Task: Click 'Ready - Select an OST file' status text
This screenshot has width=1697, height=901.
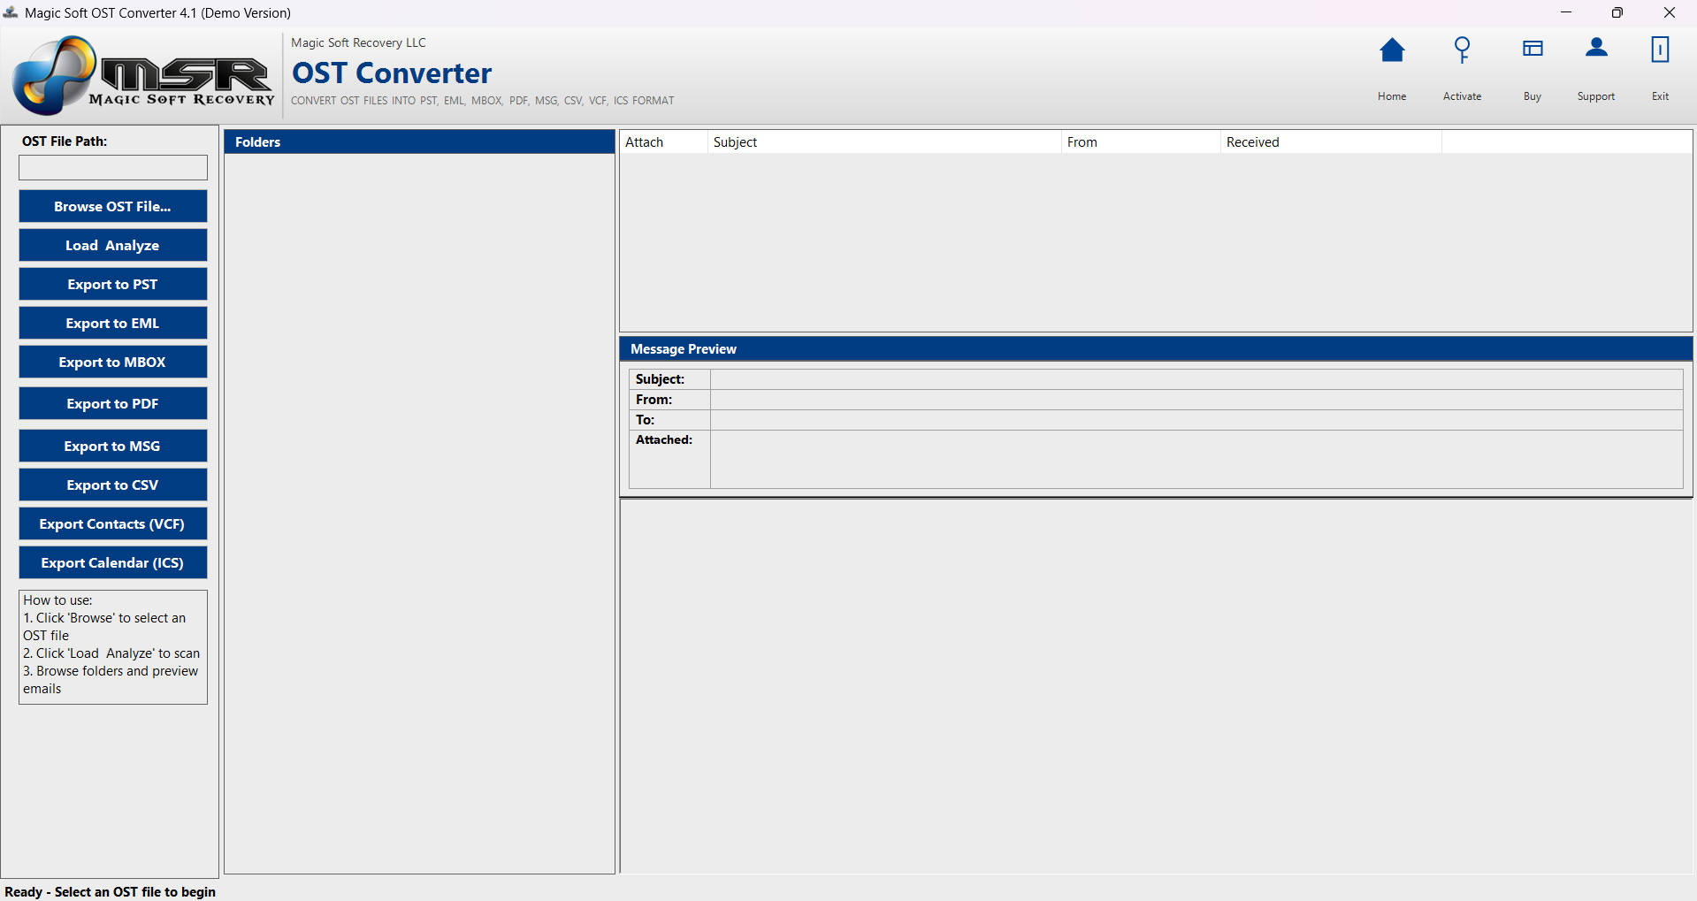Action: coord(111,891)
